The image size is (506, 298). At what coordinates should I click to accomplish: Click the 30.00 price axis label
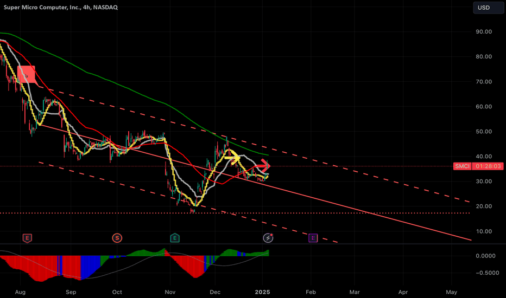click(x=484, y=182)
